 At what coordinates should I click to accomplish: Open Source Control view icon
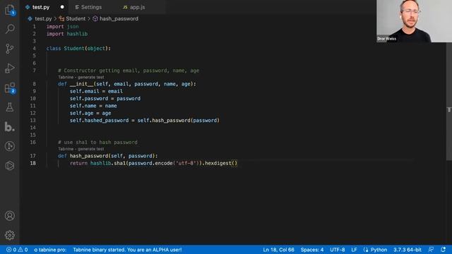pyautogui.click(x=10, y=49)
